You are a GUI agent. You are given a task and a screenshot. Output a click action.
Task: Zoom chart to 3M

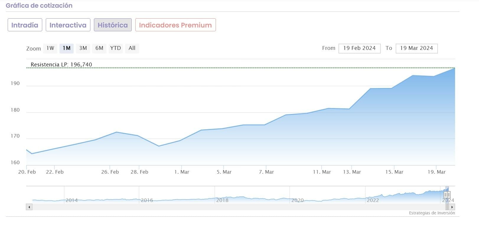[83, 48]
